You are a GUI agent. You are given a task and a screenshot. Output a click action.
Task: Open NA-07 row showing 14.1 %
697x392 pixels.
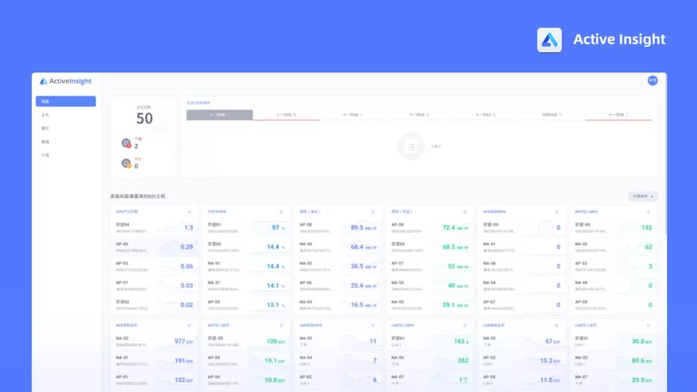[x=247, y=286]
